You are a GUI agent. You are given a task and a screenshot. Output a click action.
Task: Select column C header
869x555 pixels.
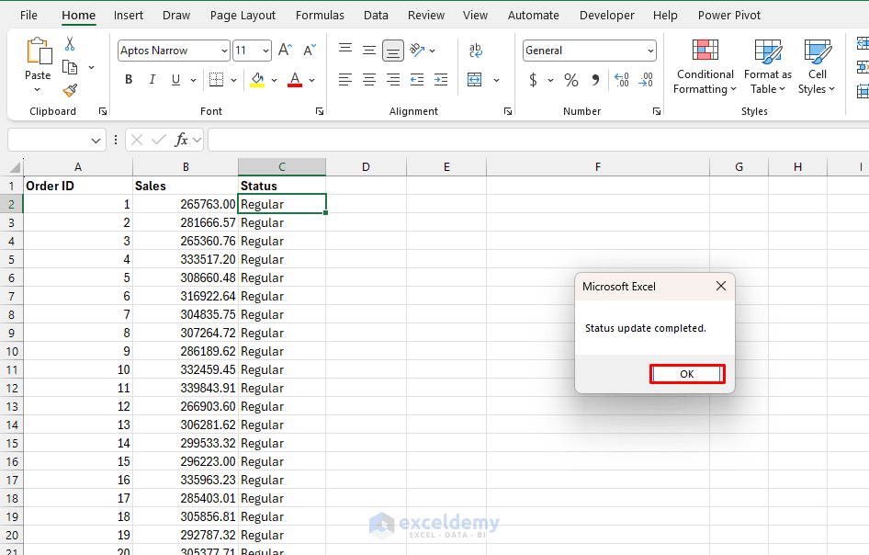click(x=282, y=167)
